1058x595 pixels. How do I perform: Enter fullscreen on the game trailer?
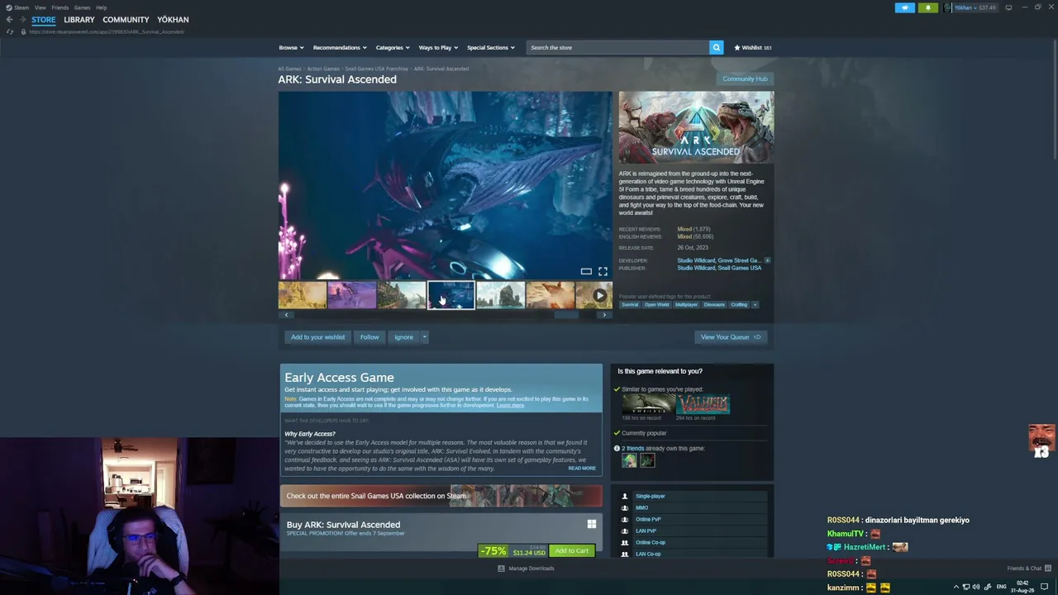click(603, 271)
